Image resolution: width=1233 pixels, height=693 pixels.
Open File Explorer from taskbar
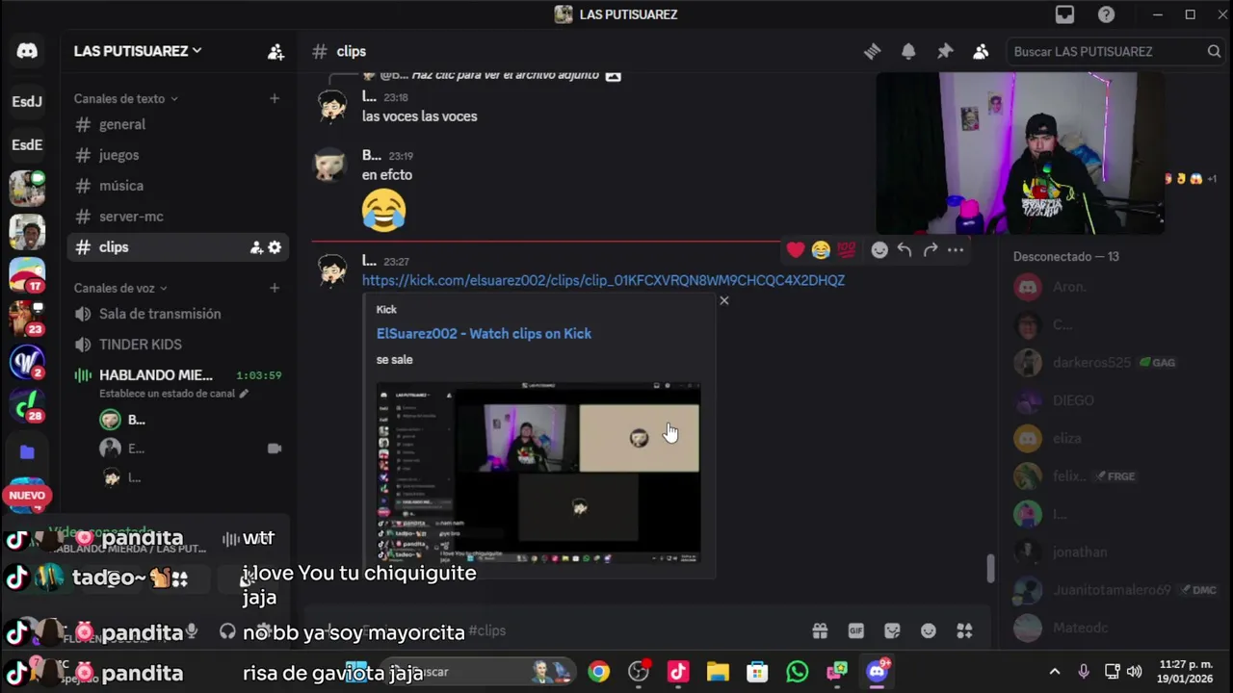(x=718, y=672)
